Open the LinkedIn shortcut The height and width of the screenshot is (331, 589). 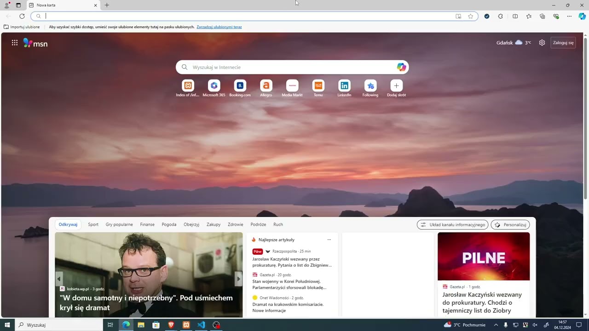pos(344,88)
